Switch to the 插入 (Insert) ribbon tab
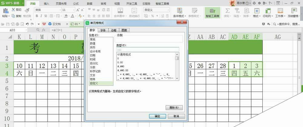Image resolution: width=303 pixels, height=127 pixels. 46,4
